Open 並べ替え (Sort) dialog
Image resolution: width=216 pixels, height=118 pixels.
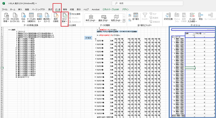136,17
